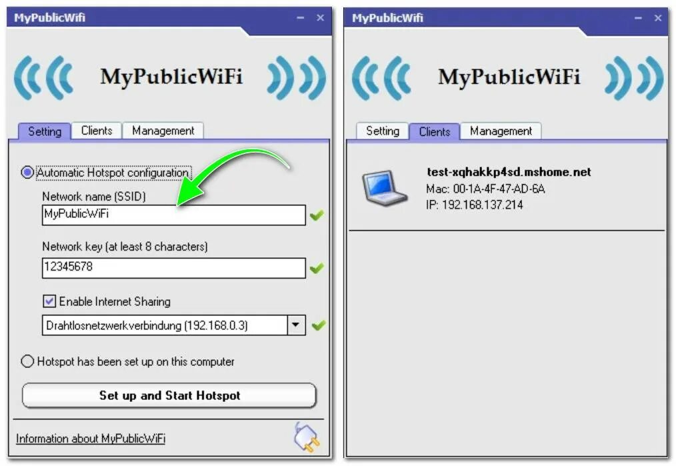The height and width of the screenshot is (466, 676).
Task: Switch to Clients tab in left window
Action: 97,131
